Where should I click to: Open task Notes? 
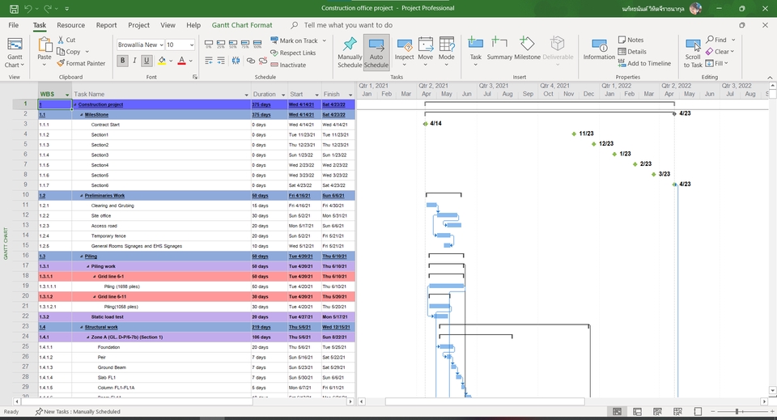(x=631, y=40)
